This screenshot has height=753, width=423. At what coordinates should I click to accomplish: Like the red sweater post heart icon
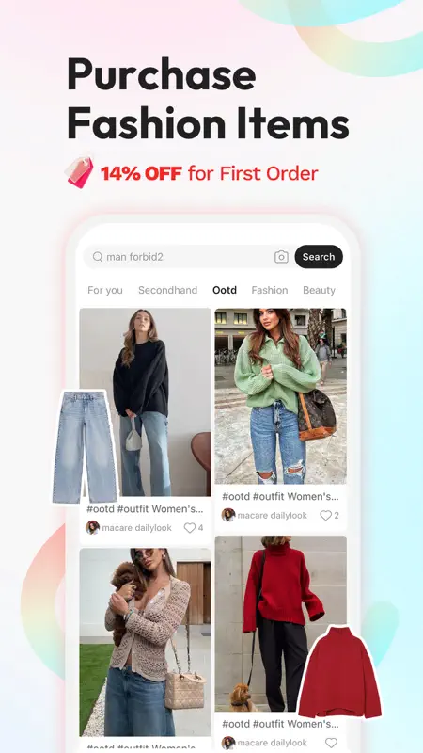[331, 743]
